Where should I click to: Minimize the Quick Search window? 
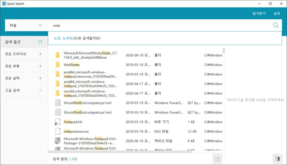pos(260,4)
